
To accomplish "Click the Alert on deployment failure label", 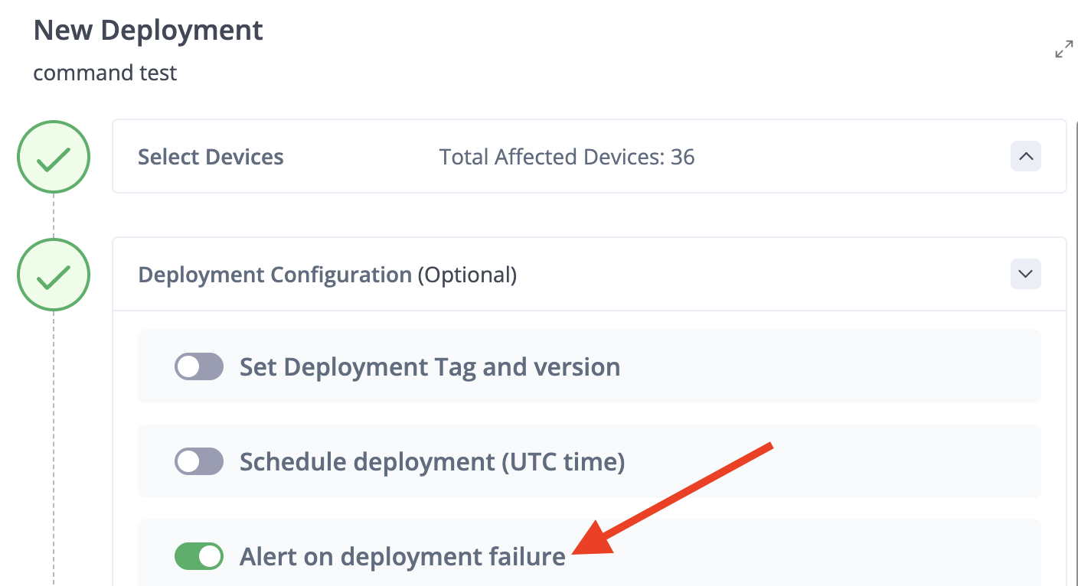I will coord(402,557).
